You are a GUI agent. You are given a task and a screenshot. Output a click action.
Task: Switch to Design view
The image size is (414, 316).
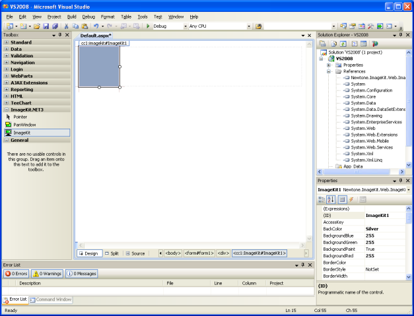(89, 253)
